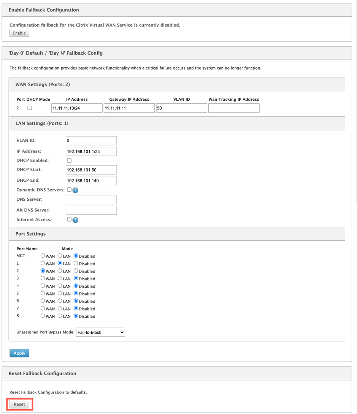Focus the Wan Tracking IP Address field
Viewport: 357px width, 414px height.
[234, 108]
